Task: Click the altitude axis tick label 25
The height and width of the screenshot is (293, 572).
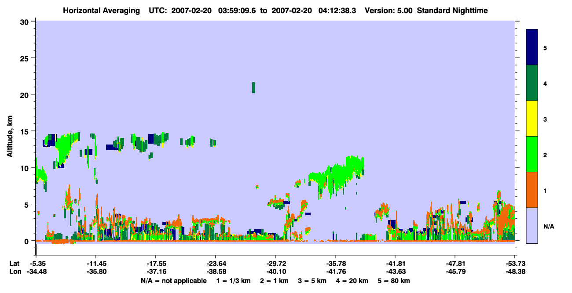Action: pos(26,58)
